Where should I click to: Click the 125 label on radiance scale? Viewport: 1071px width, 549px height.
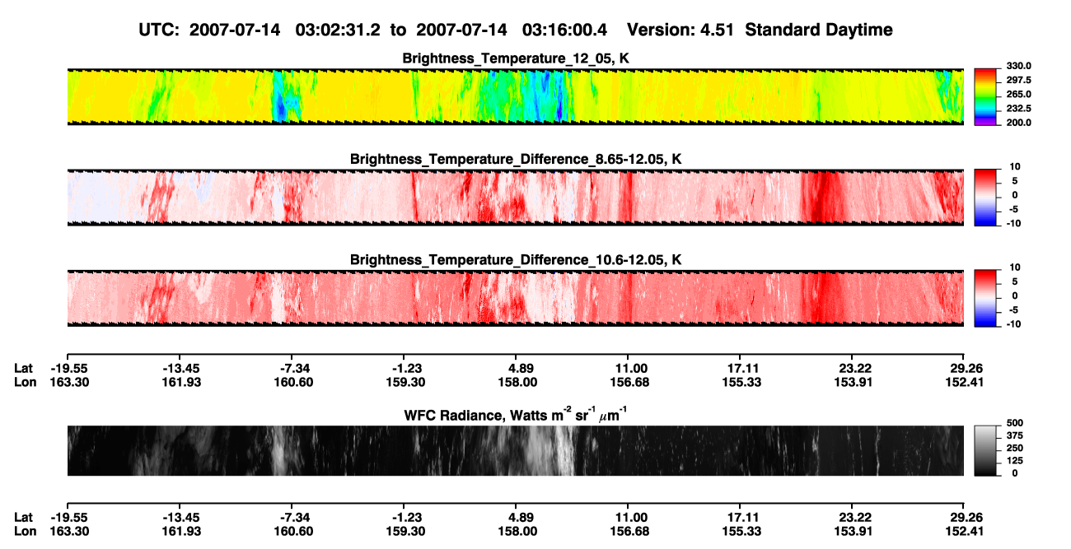click(x=1016, y=461)
